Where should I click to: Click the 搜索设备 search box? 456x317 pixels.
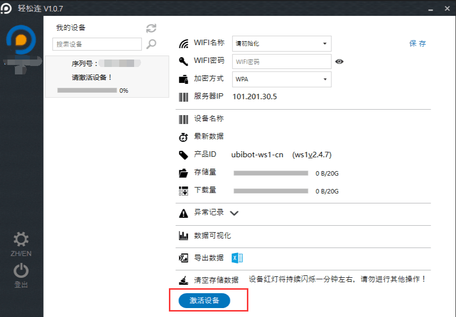pos(97,44)
